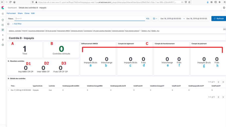The height and width of the screenshot is (127, 226).
Task: Open the Recently viewed clock icon
Action: click(3, 14)
